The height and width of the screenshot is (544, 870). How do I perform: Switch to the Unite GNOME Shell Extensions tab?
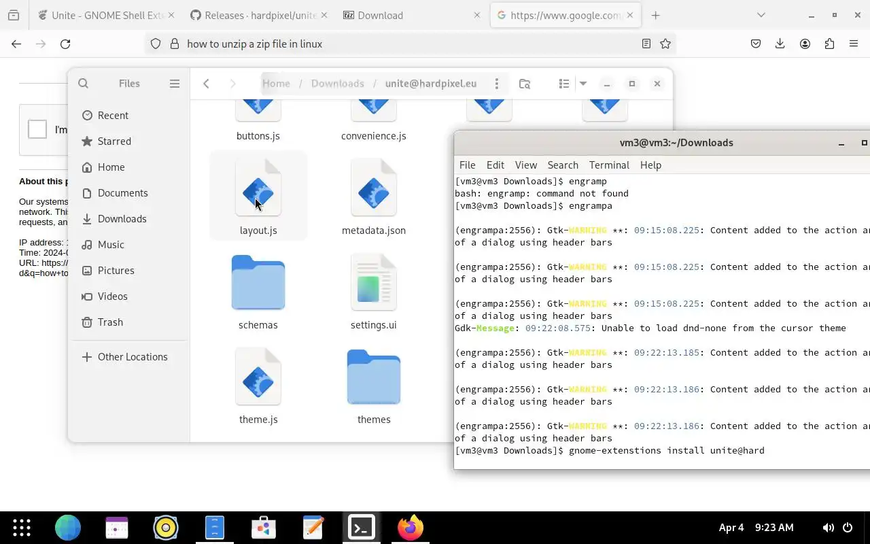point(105,15)
